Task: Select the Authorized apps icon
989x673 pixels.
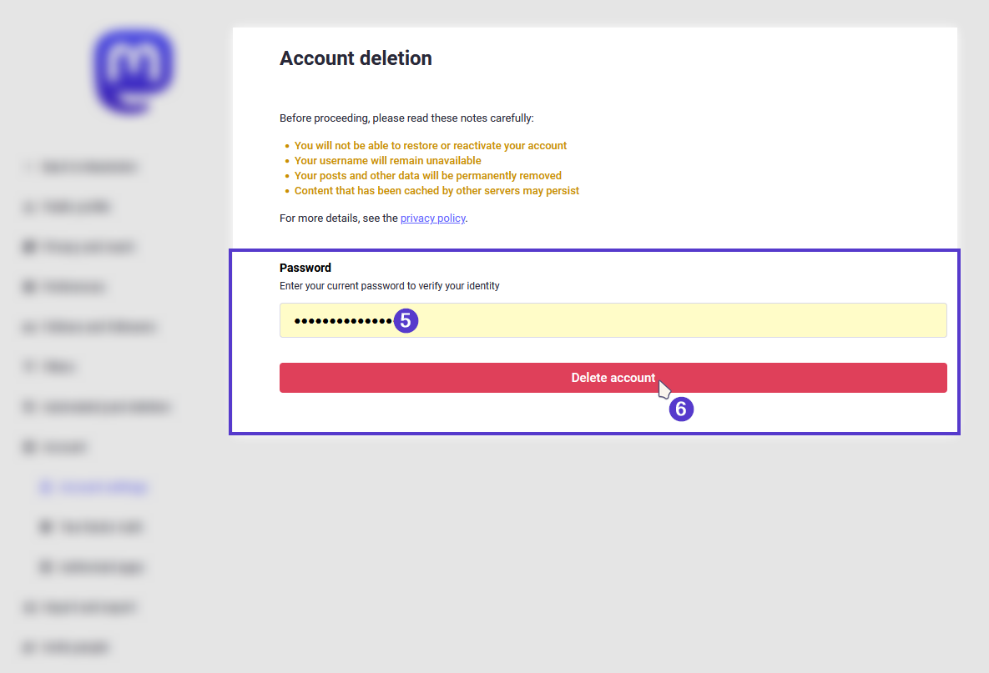Action: [46, 566]
